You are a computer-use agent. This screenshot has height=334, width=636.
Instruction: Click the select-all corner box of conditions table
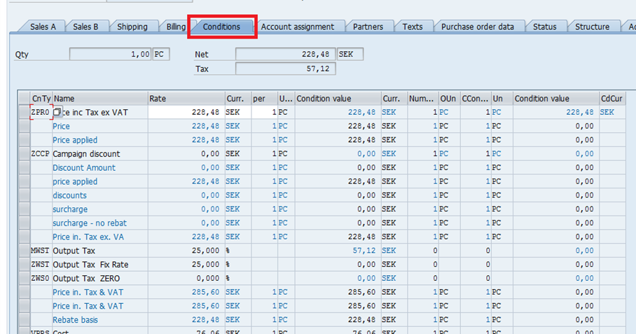pyautogui.click(x=25, y=99)
